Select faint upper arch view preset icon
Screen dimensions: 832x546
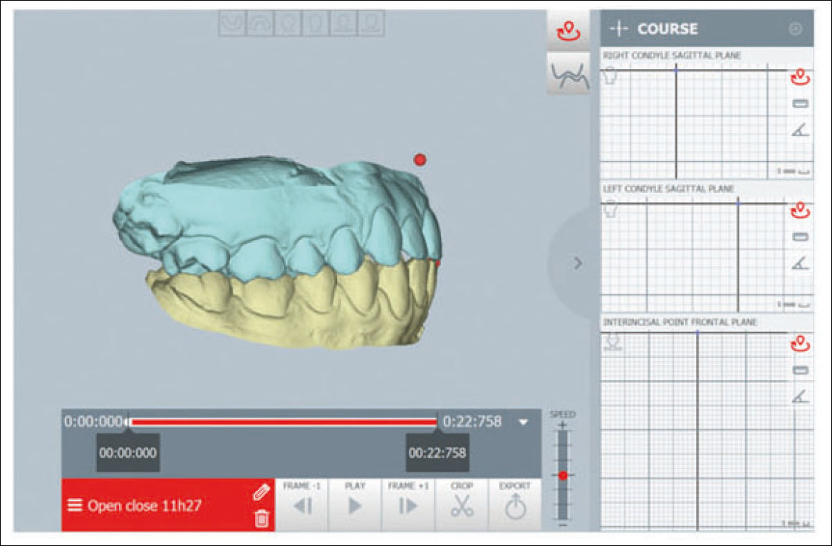click(260, 23)
